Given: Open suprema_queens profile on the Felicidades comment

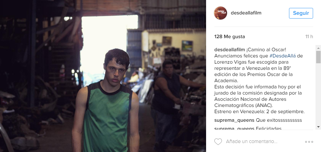Looking at the screenshot, I should (234, 129).
